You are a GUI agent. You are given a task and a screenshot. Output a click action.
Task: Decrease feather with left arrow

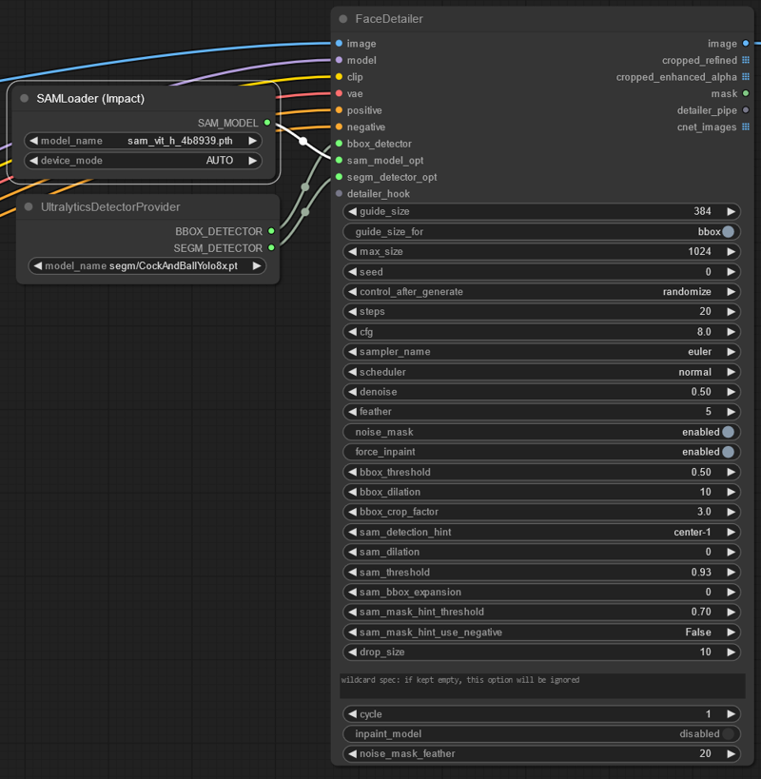[x=352, y=411]
